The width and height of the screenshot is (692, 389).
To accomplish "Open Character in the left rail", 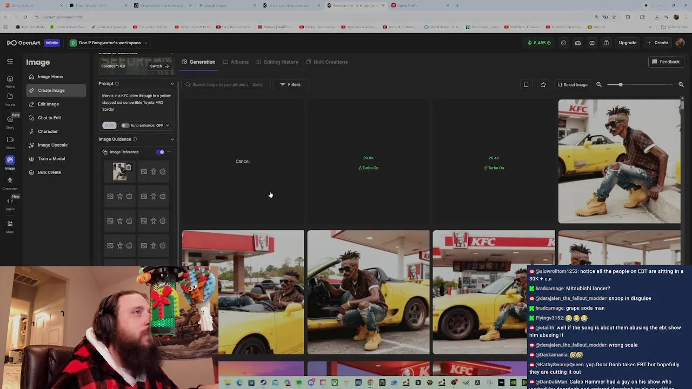I will [10, 183].
